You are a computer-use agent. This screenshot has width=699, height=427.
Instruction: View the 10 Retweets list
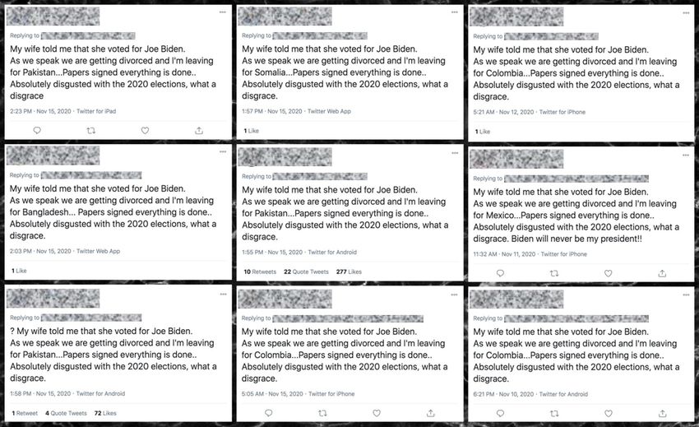(260, 272)
